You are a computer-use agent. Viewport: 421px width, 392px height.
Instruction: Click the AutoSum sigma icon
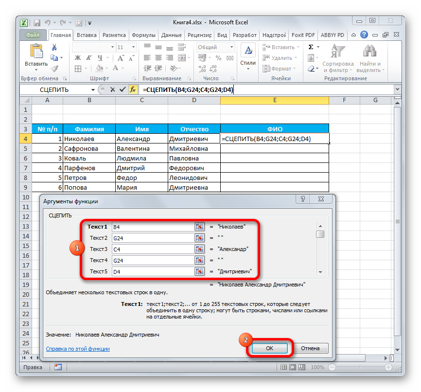pyautogui.click(x=311, y=47)
